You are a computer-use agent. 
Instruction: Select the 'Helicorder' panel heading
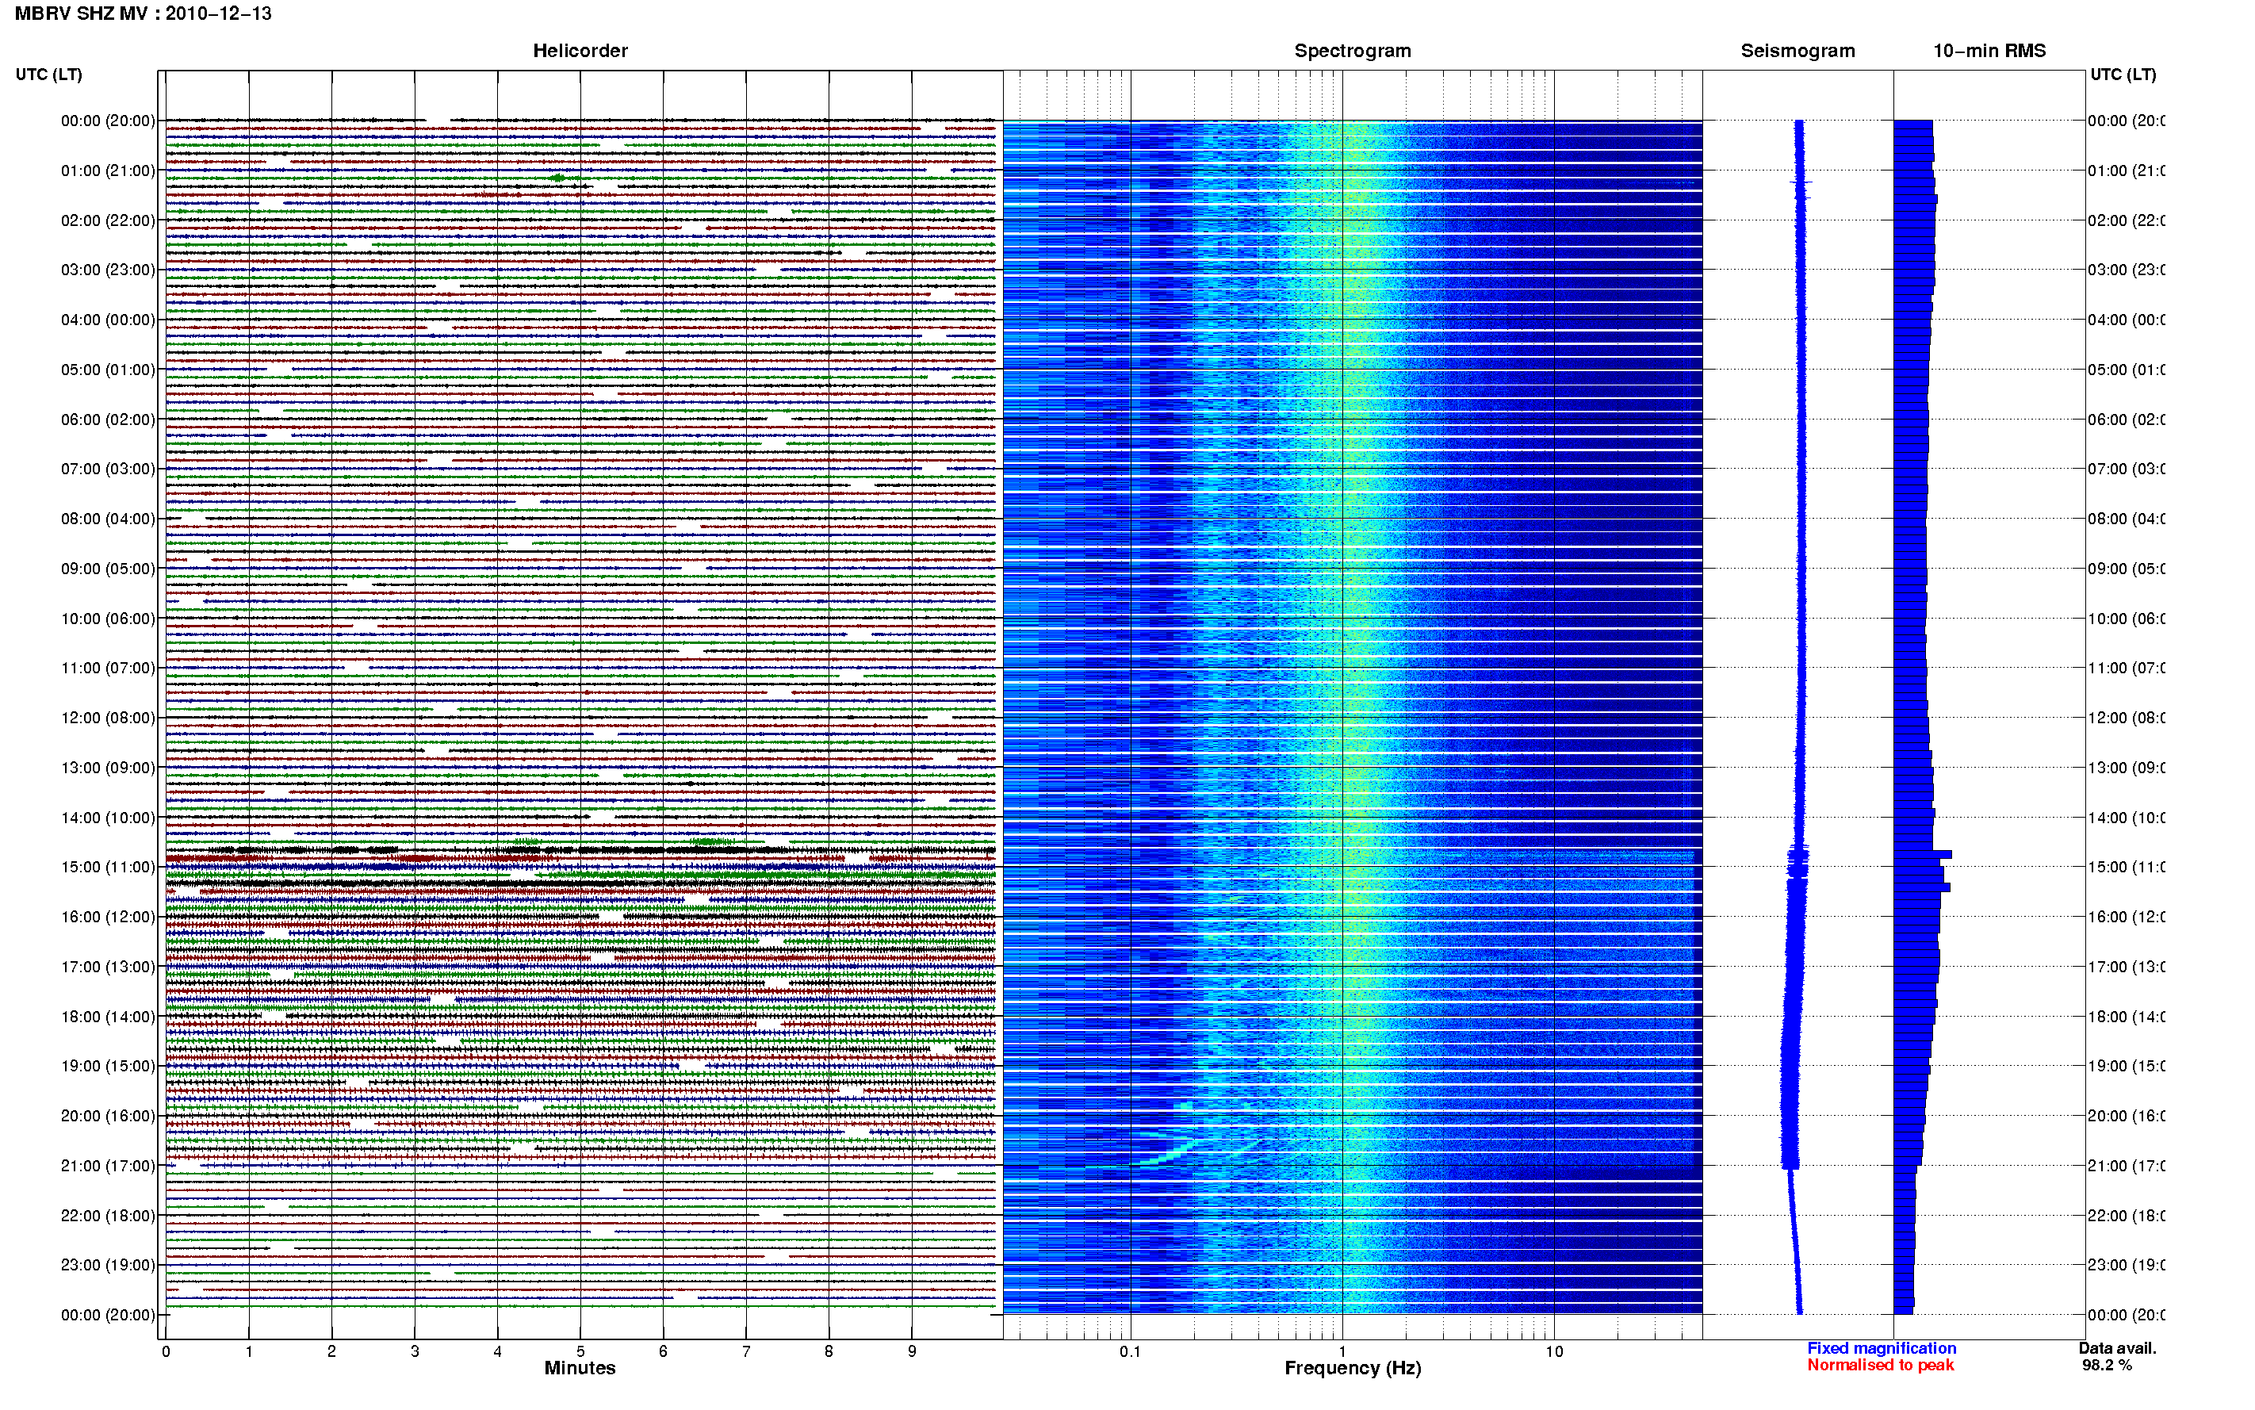[x=580, y=52]
